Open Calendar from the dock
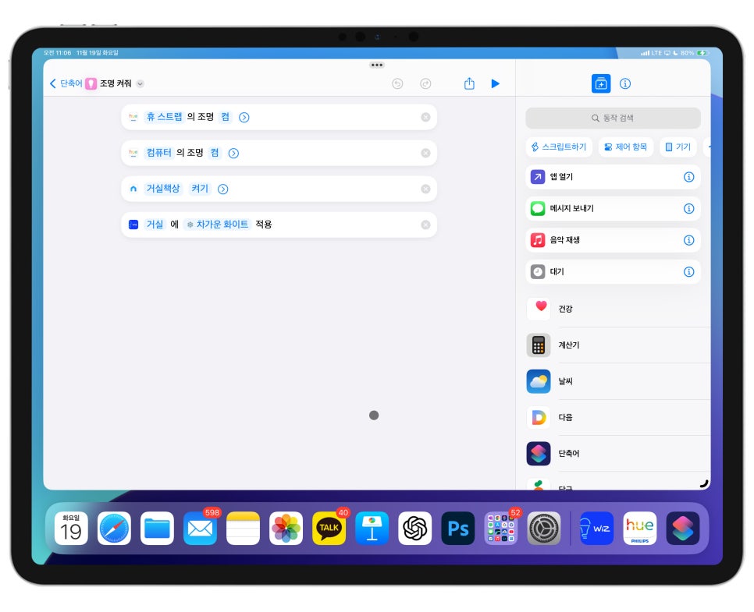Screen dimensions: 754x612 [x=71, y=528]
